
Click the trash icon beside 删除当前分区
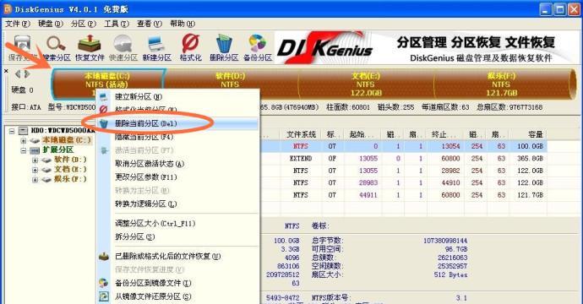point(104,123)
